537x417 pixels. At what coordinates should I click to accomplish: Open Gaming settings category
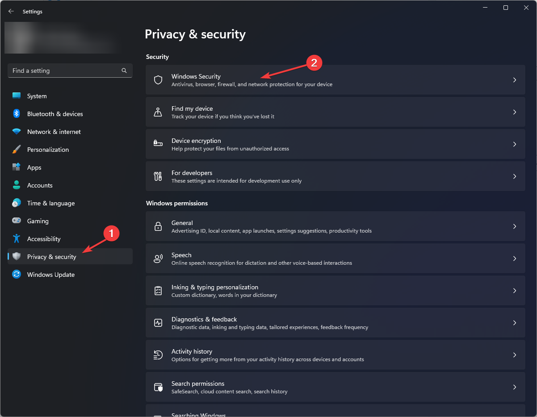[70, 221]
